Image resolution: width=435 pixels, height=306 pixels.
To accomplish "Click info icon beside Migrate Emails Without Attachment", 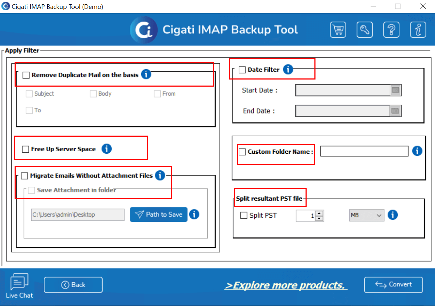I will (x=160, y=175).
